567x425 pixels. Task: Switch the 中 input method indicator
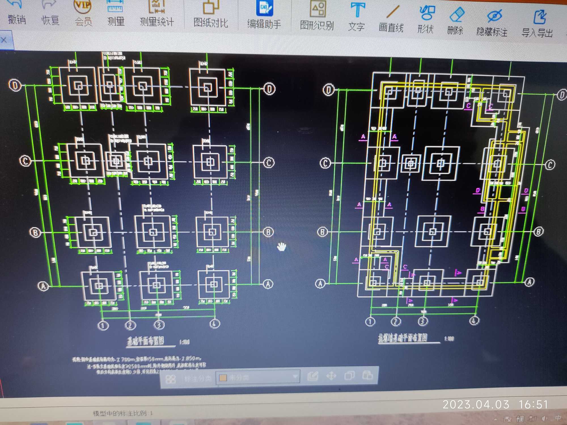(x=558, y=418)
